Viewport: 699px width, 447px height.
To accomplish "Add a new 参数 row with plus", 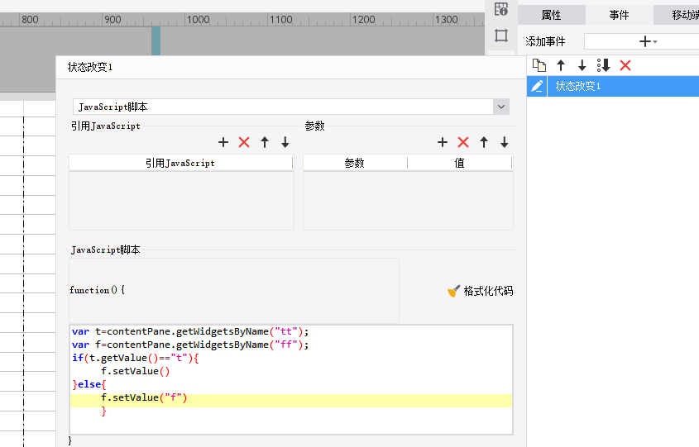I will [443, 142].
